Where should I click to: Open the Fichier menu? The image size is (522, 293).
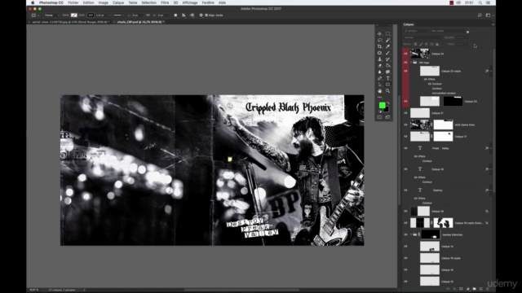pos(73,2)
